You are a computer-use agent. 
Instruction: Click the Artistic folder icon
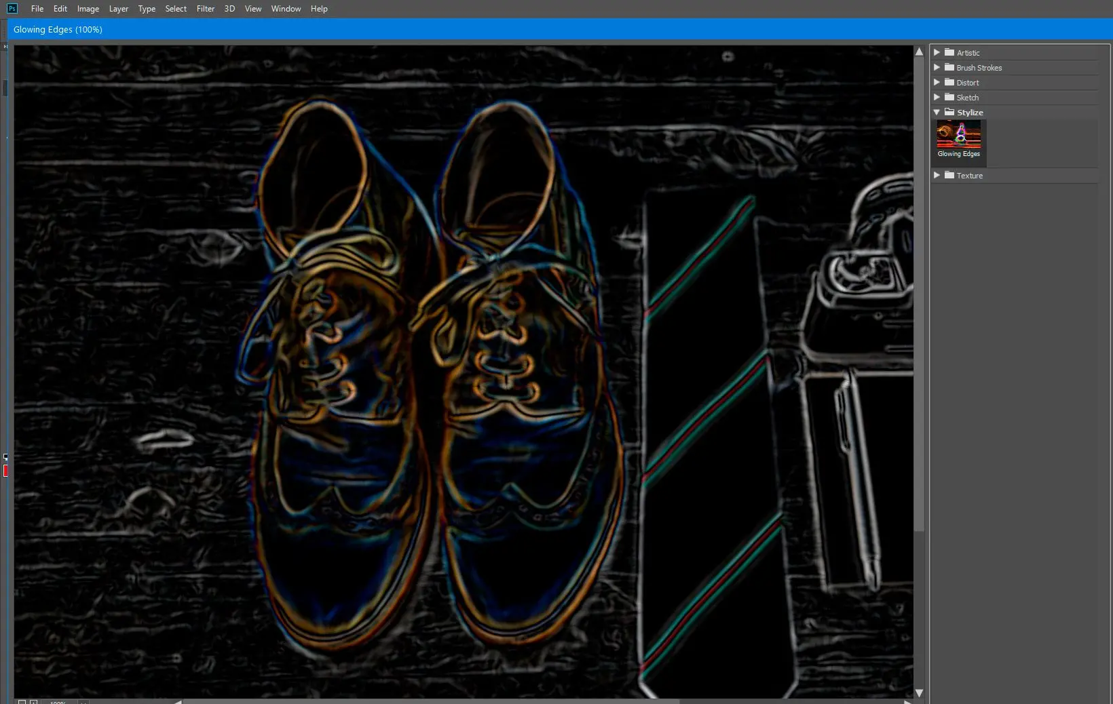click(x=949, y=52)
